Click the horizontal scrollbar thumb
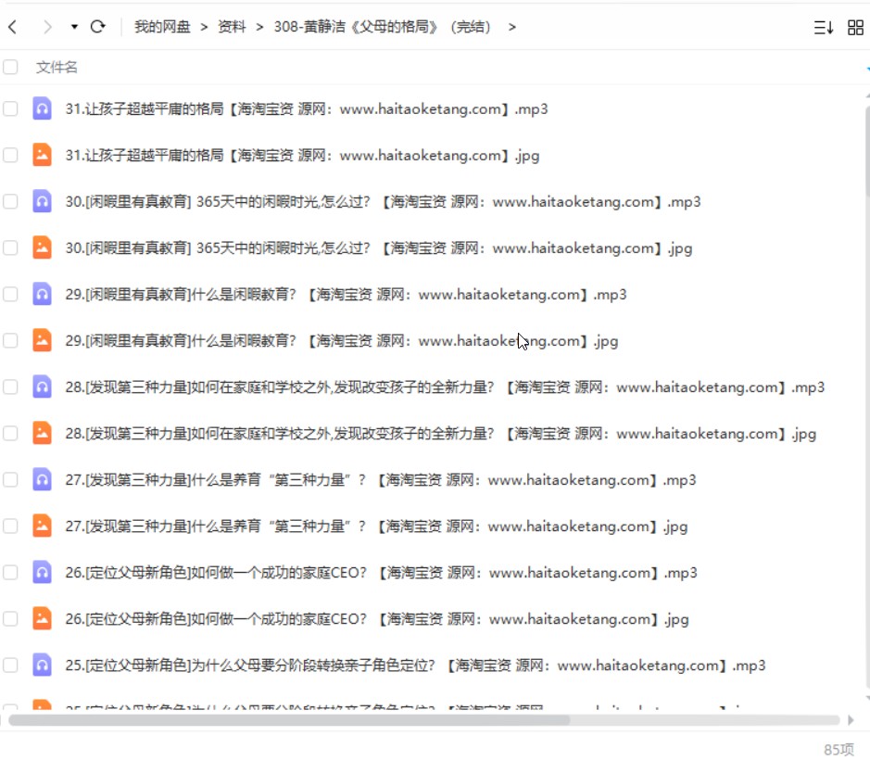This screenshot has height=761, width=870. coord(289,720)
